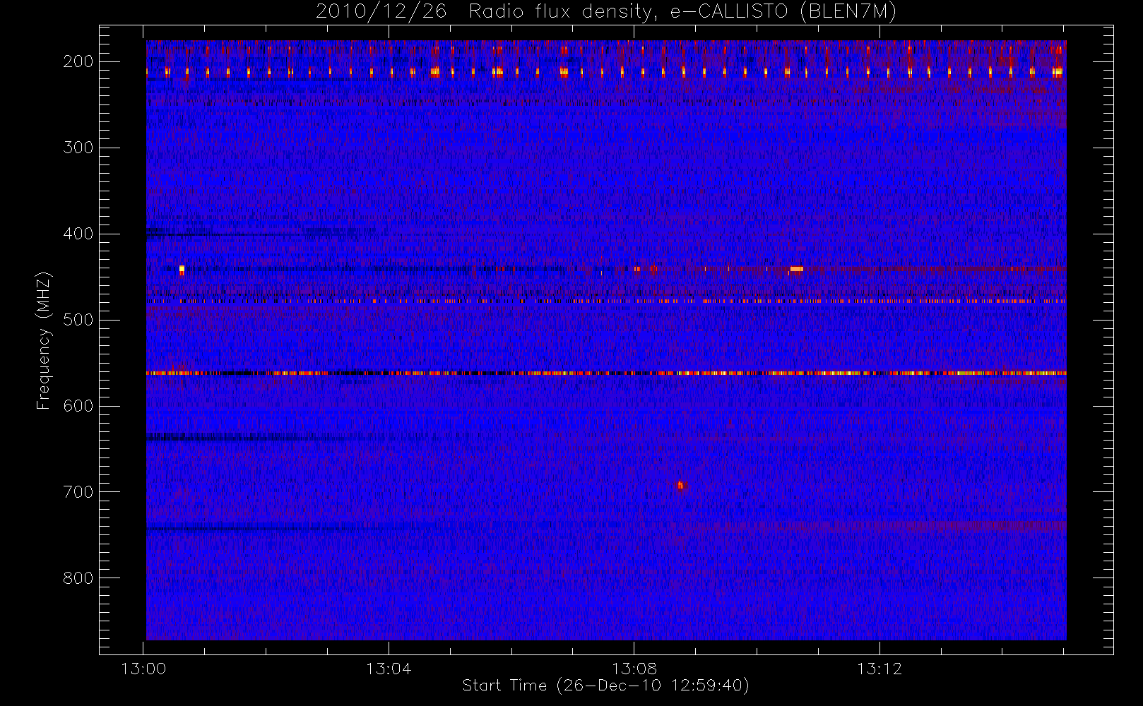Click the 13:12 time tick label
Viewport: 1143px width, 706px height.
[x=880, y=669]
